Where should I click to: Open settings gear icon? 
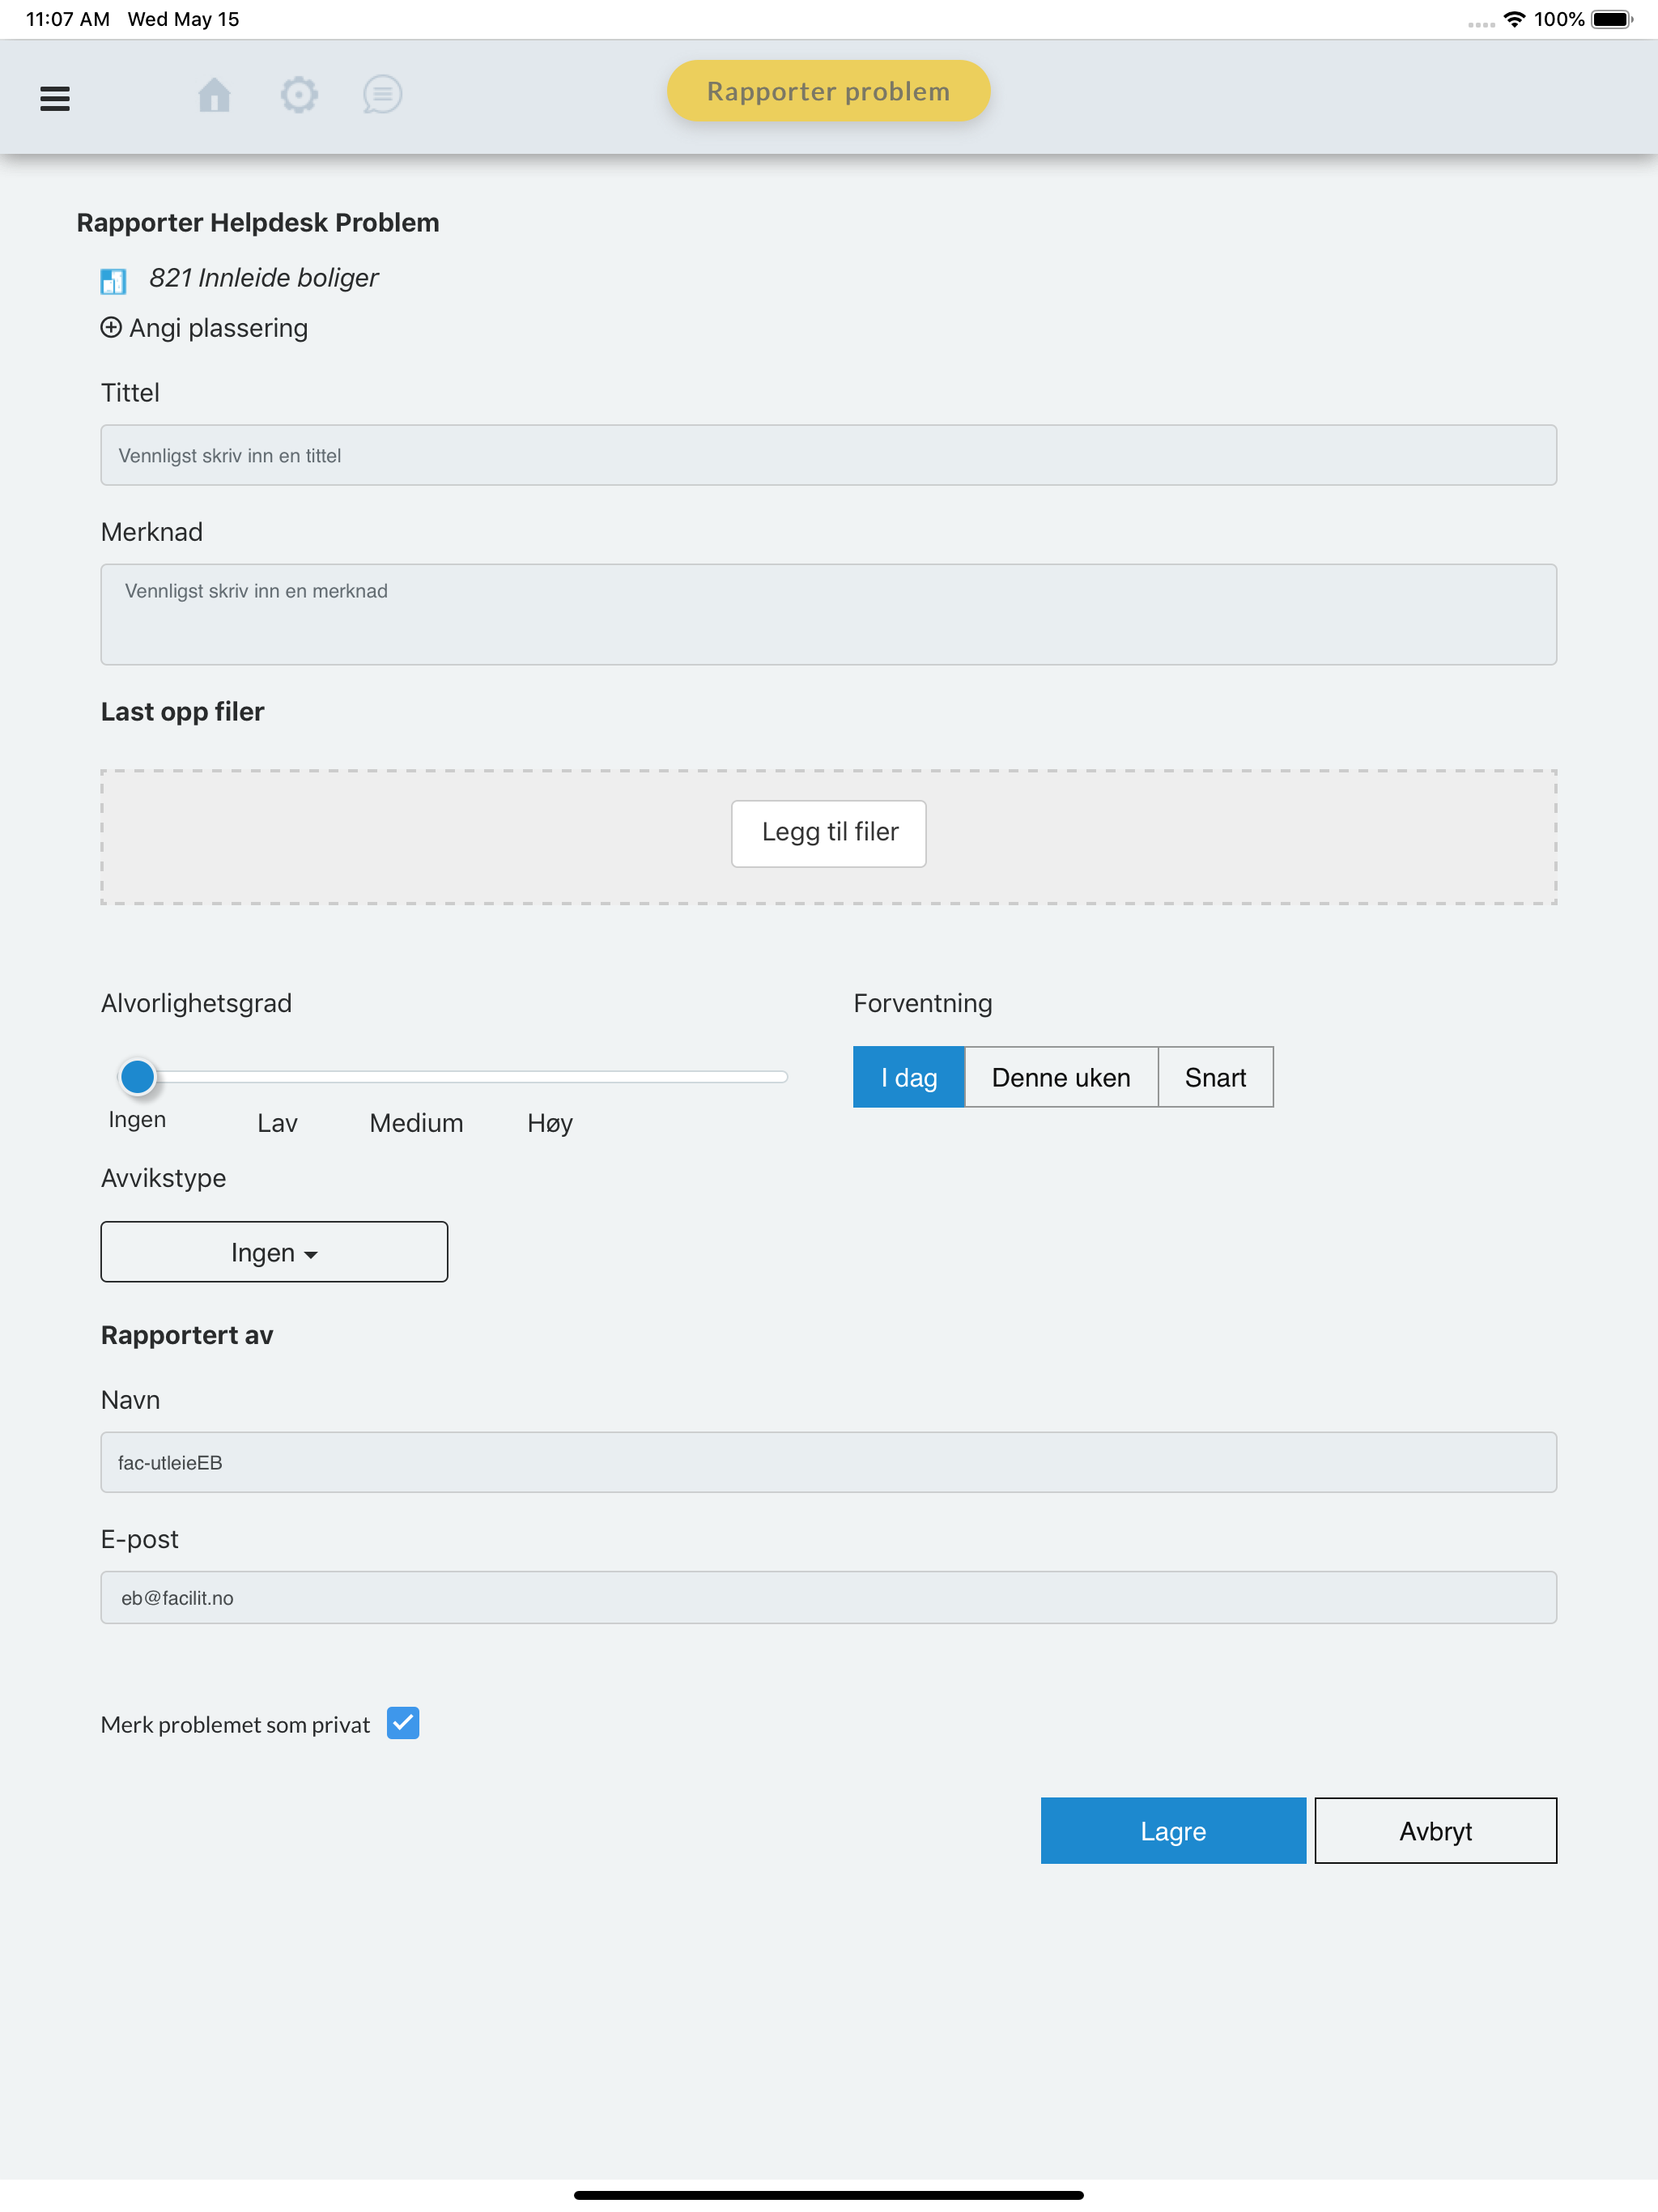[298, 95]
